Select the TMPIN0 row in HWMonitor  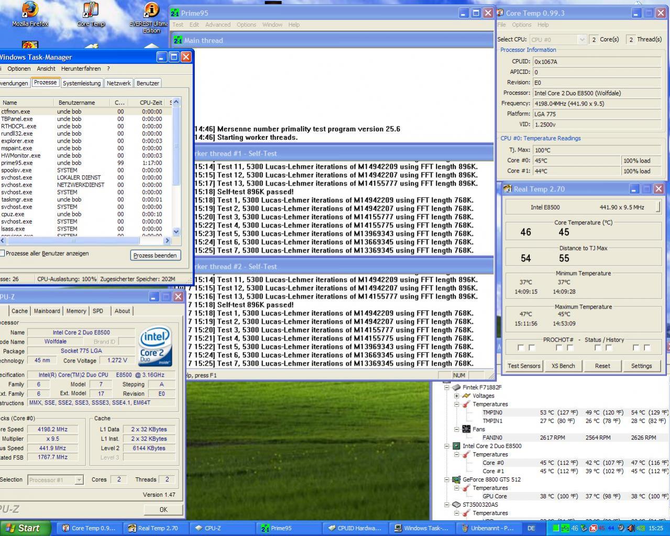(575, 412)
